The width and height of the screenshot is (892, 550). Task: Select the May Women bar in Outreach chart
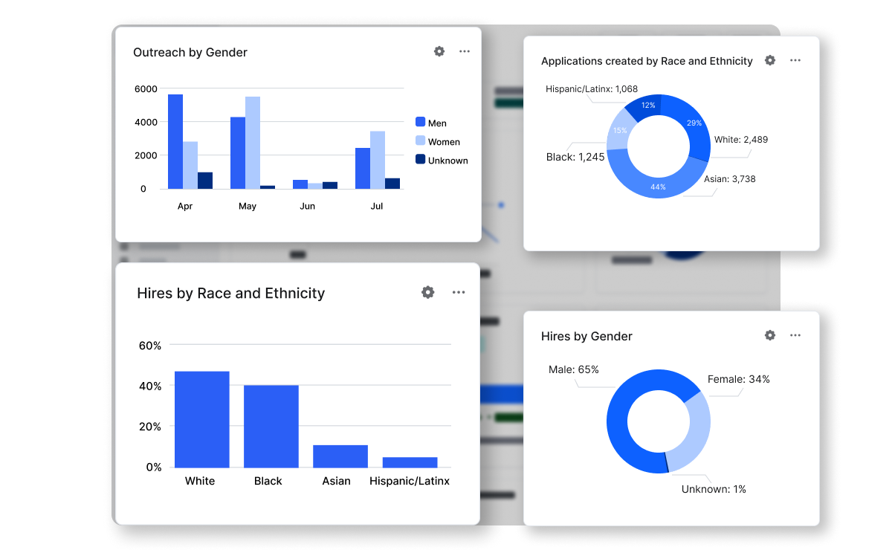[x=253, y=143]
